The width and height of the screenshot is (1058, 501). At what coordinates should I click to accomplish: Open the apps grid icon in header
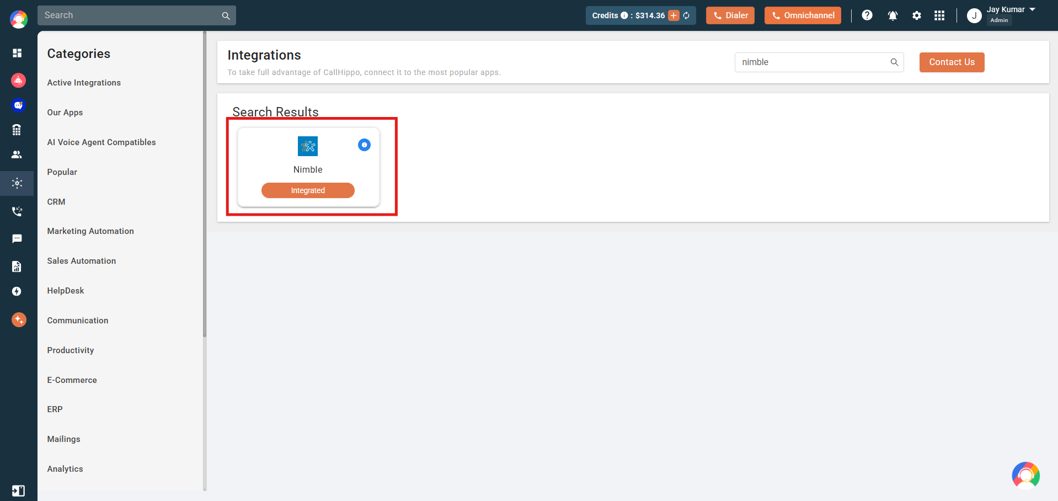click(939, 15)
